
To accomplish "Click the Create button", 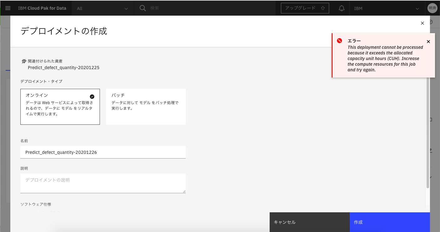I will (x=390, y=222).
